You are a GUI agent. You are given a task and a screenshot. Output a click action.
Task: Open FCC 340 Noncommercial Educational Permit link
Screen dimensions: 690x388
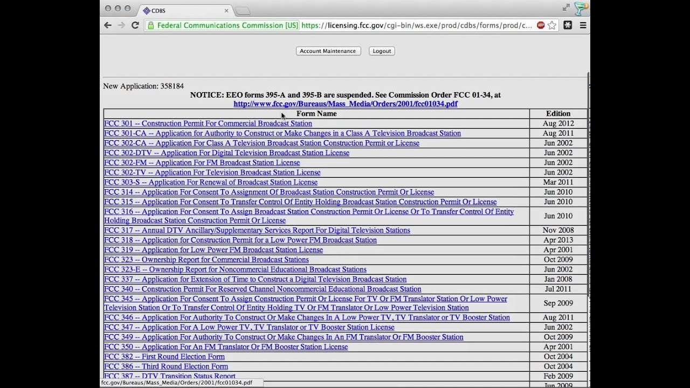pos(263,289)
